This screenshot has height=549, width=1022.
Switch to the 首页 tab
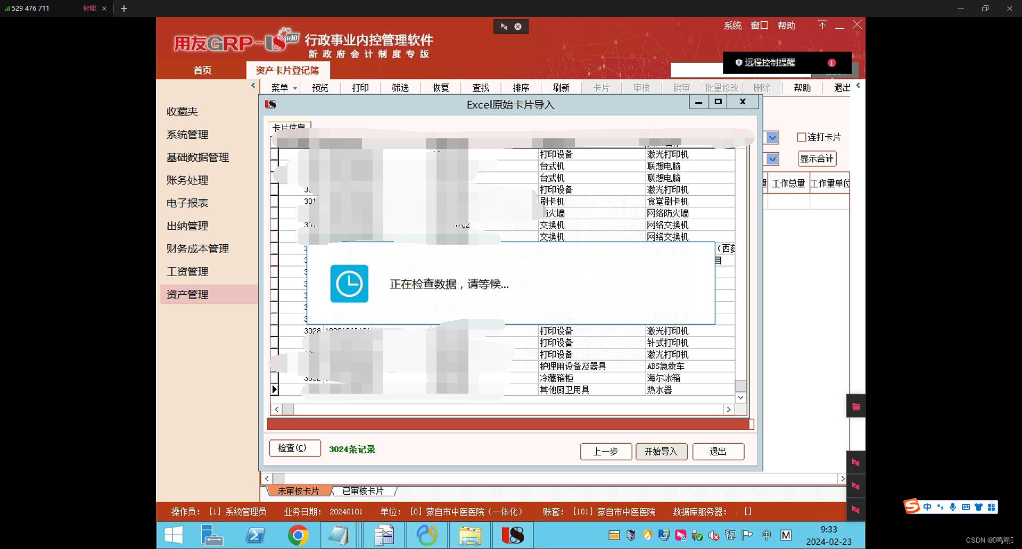(202, 70)
